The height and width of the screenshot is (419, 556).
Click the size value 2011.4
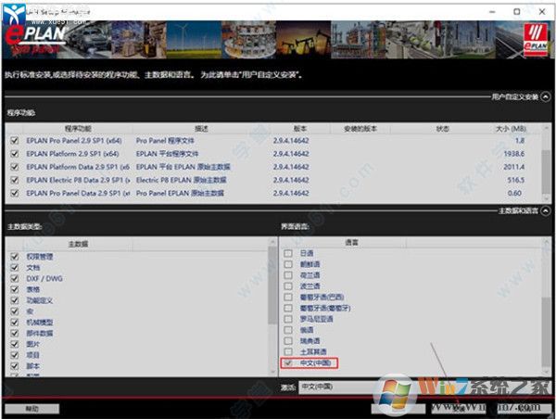pyautogui.click(x=513, y=167)
